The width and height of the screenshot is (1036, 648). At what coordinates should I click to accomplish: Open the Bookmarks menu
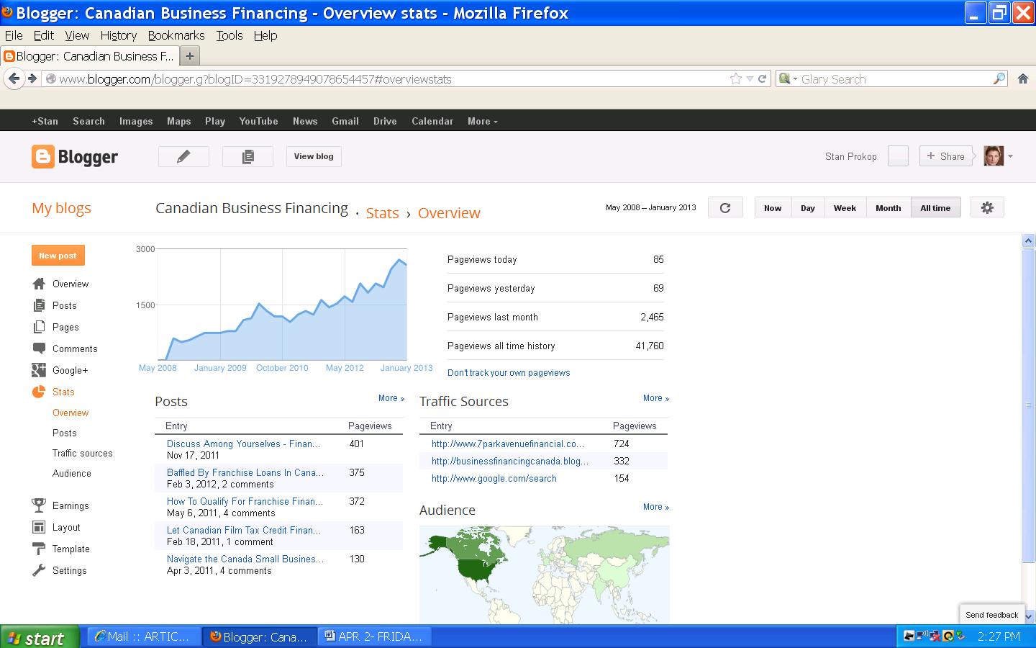pyautogui.click(x=176, y=35)
